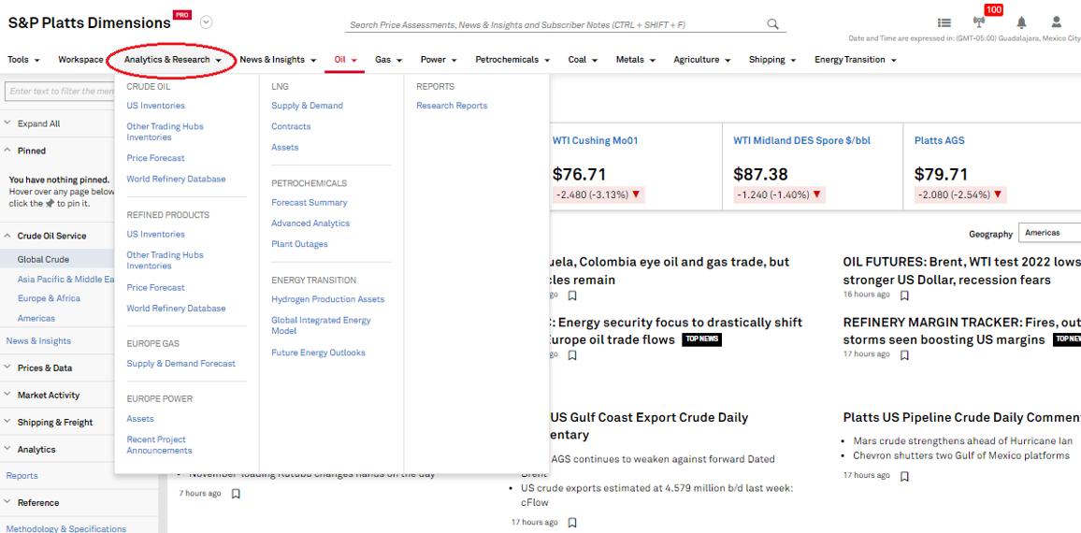Open Europe Gas Supply & Demand Forecast

tap(180, 364)
